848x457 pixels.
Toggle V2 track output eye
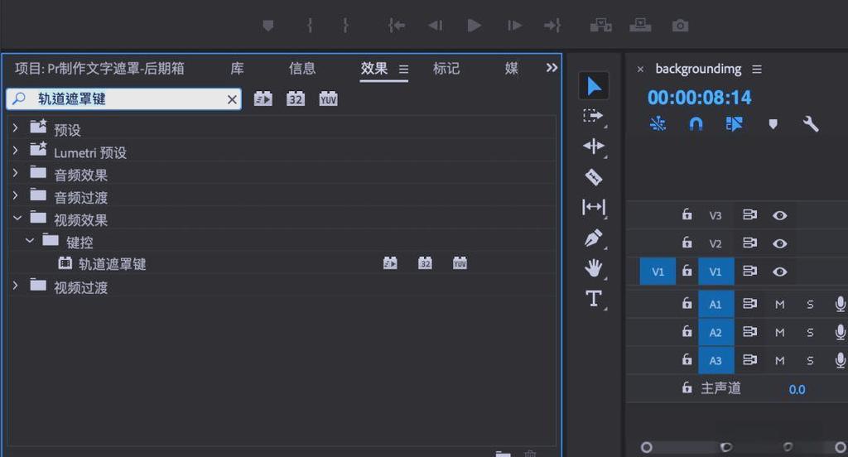click(779, 243)
